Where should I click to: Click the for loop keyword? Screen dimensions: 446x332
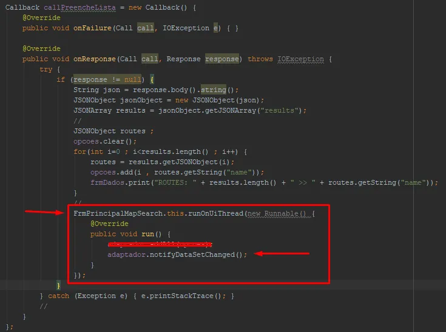pyautogui.click(x=79, y=151)
